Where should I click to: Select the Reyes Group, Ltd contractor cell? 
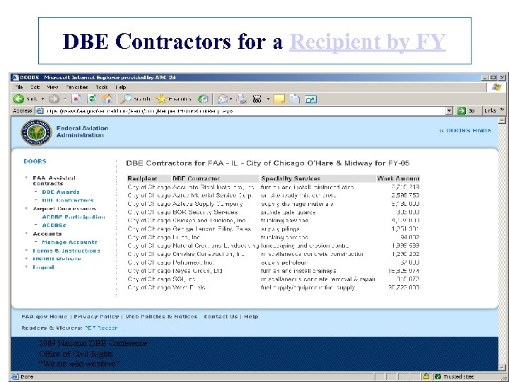click(x=197, y=270)
